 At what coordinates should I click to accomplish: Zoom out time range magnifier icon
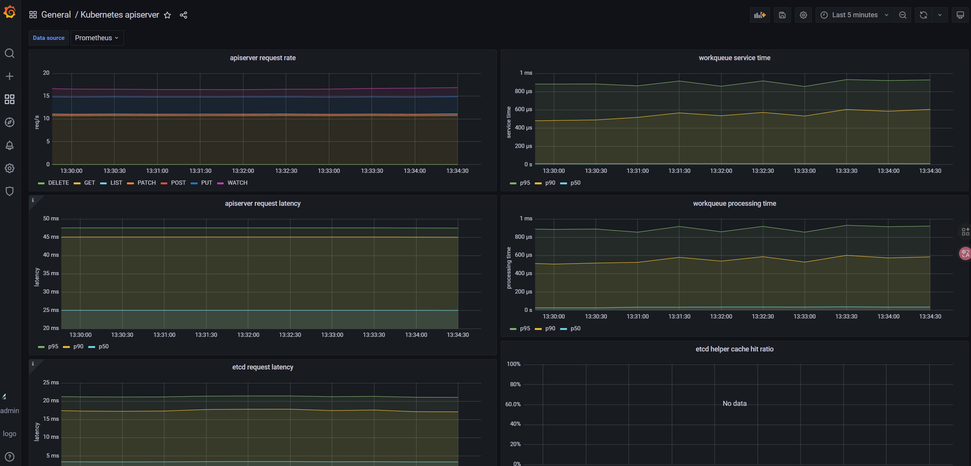903,15
